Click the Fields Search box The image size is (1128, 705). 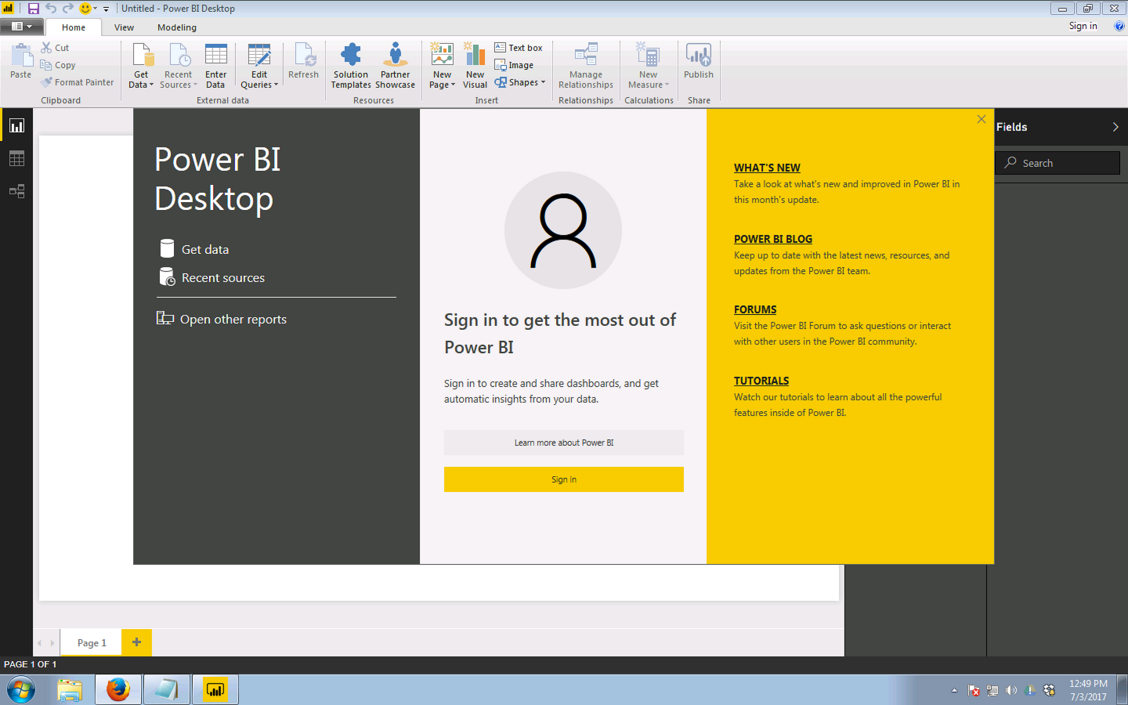pos(1057,163)
